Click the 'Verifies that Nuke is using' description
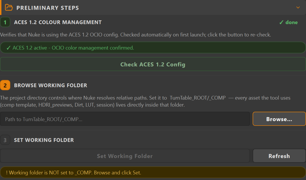The height and width of the screenshot is (180, 306). pyautogui.click(x=135, y=35)
